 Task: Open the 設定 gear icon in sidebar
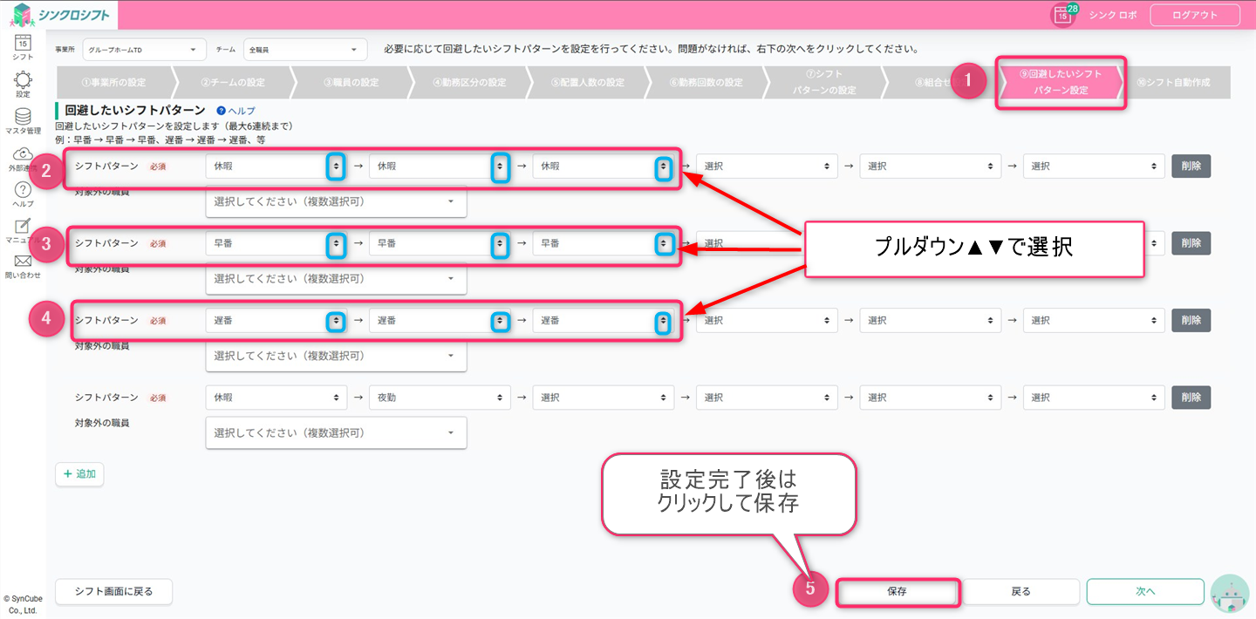[x=23, y=83]
